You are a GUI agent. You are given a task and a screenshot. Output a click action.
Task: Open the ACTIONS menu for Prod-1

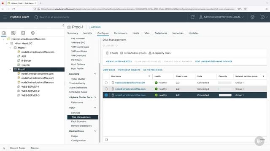click(95, 27)
